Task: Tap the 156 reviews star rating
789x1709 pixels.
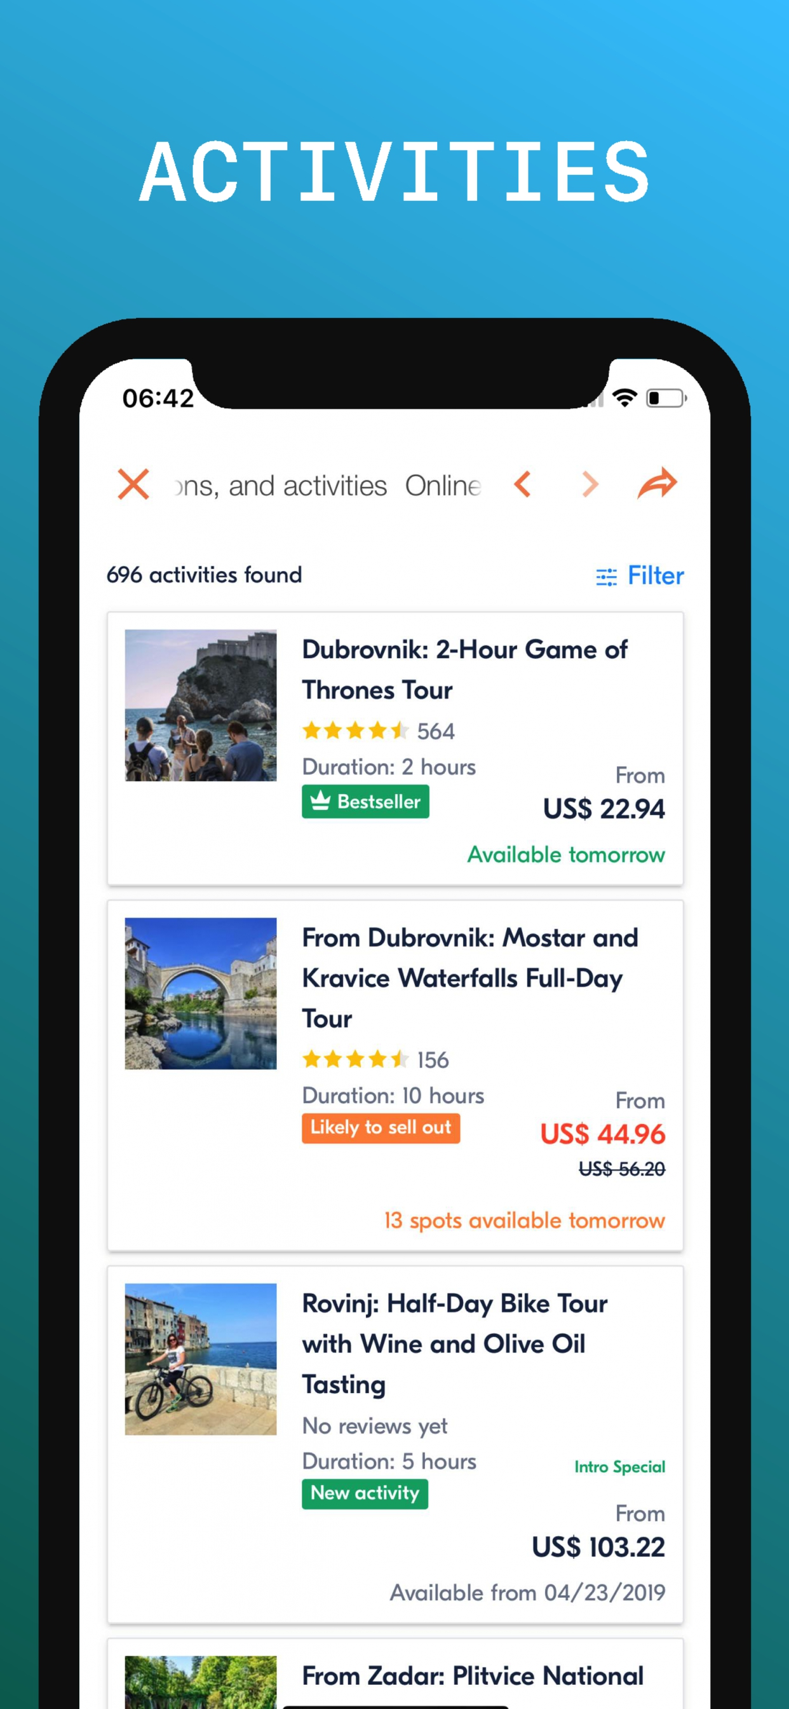Action: point(375,1059)
